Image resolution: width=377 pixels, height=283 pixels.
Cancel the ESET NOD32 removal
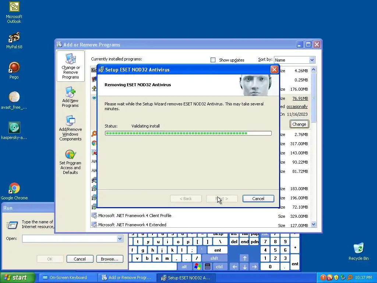[258, 199]
